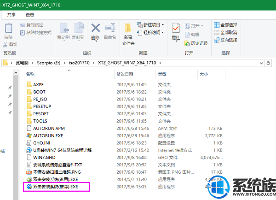Image resolution: width=276 pixels, height=200 pixels.
Task: Select 安装系统请务必查看!!.TXT file
Action: pyautogui.click(x=54, y=165)
